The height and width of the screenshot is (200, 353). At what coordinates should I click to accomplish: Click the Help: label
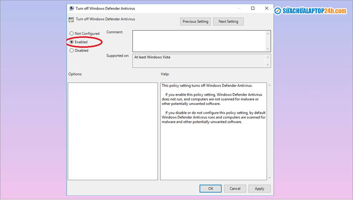pyautogui.click(x=165, y=74)
